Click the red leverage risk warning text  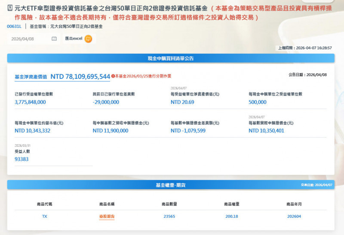coord(173,13)
